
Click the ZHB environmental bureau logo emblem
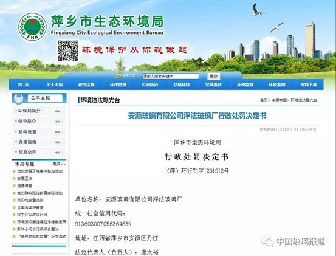[x=32, y=27]
